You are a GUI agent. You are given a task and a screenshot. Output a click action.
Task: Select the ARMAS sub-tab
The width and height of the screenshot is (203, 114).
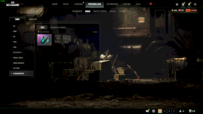(88, 11)
